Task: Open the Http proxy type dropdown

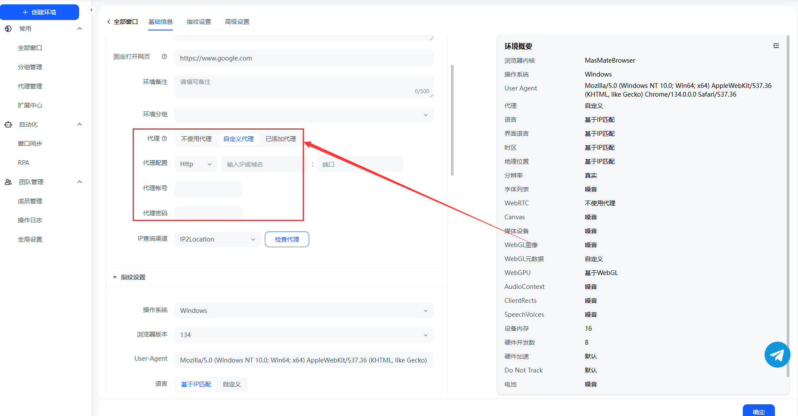Action: coord(196,164)
